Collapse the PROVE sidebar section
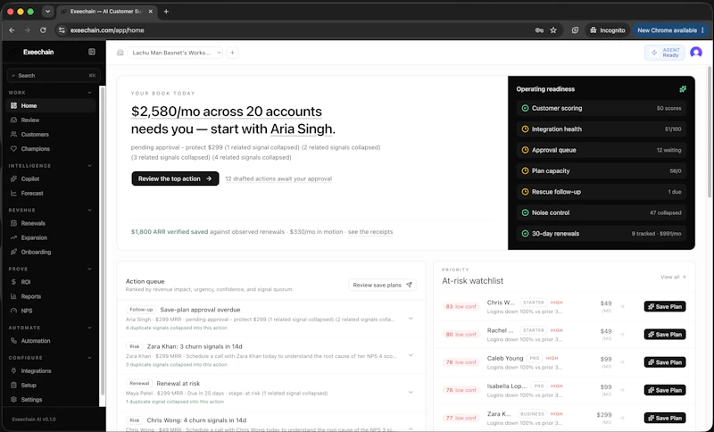The image size is (714, 432). point(89,269)
